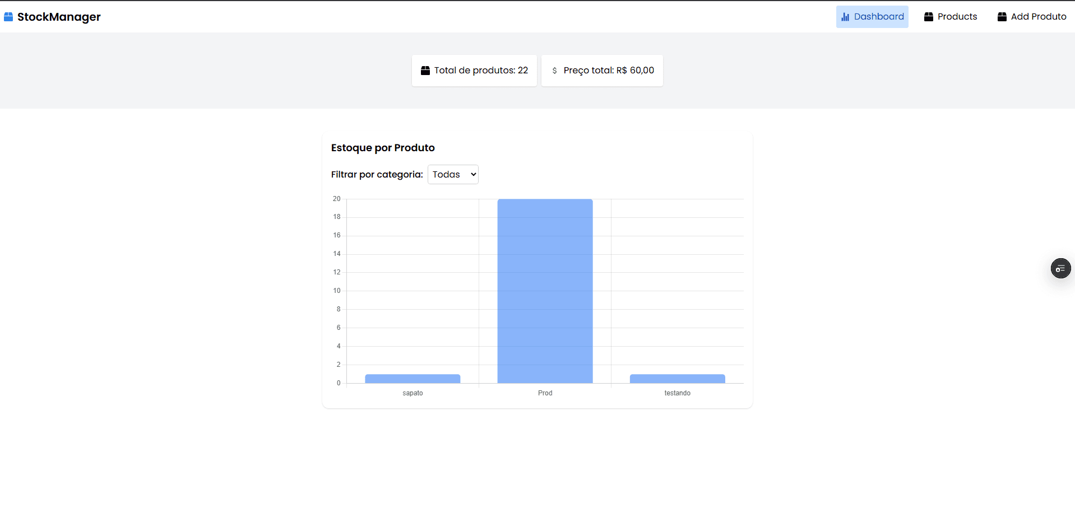Viewport: 1075px width, 513px height.
Task: Click the box icon next to Products
Action: point(928,16)
